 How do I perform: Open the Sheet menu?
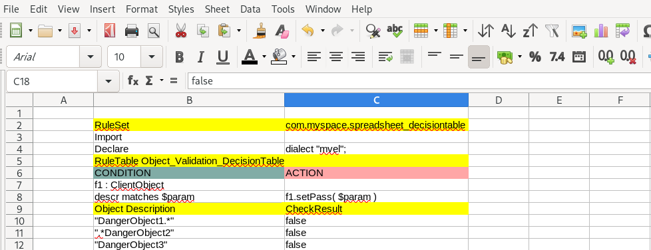[x=217, y=9]
